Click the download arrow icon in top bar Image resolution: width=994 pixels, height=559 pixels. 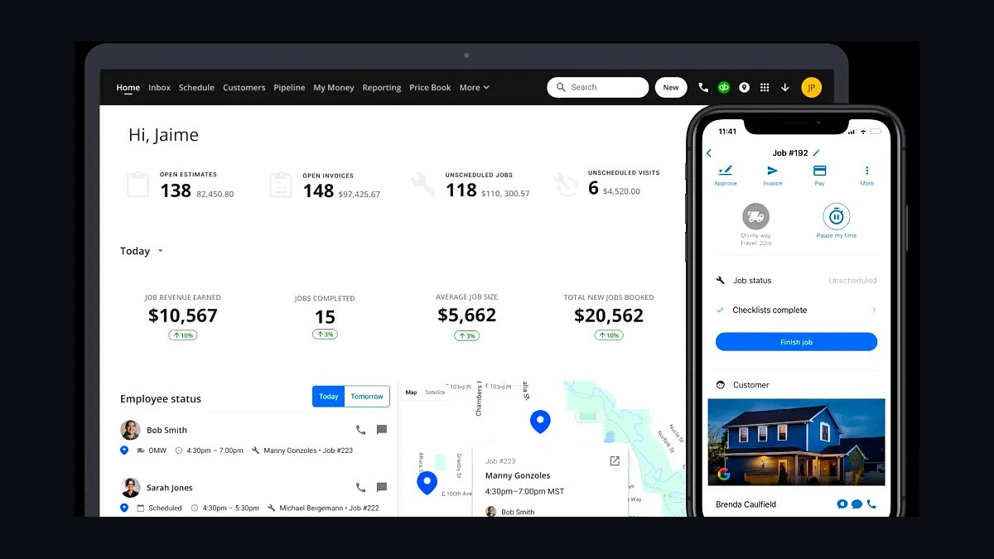click(785, 87)
